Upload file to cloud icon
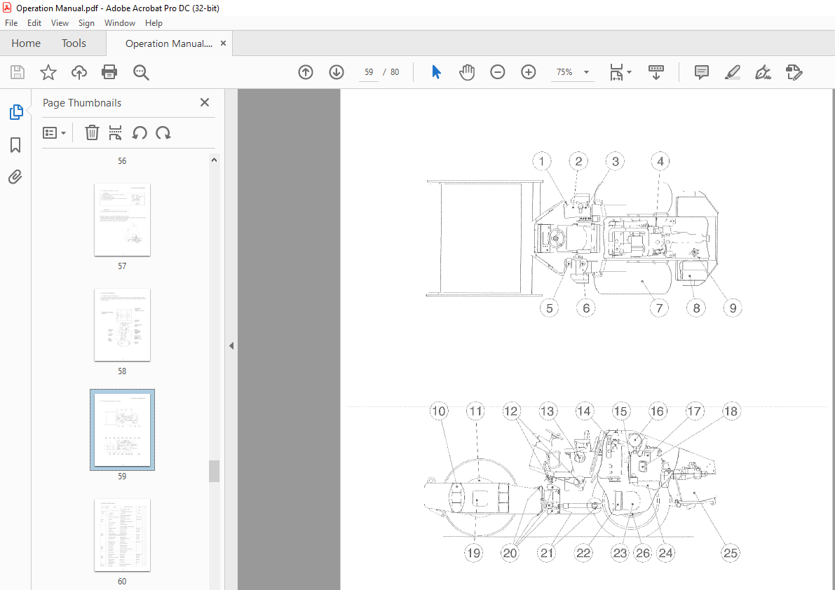Viewport: 835px width, 590px height. click(x=79, y=72)
